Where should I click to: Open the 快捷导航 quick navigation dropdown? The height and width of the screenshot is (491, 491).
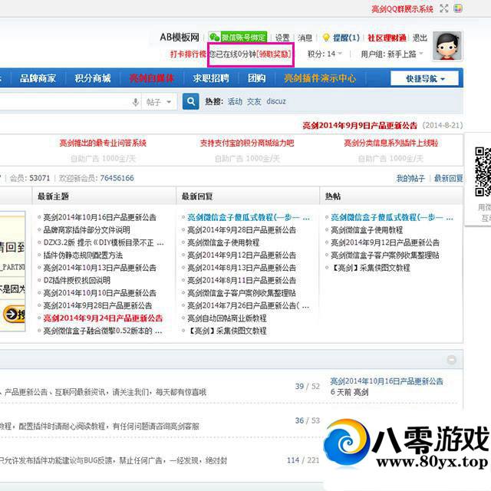coord(424,78)
